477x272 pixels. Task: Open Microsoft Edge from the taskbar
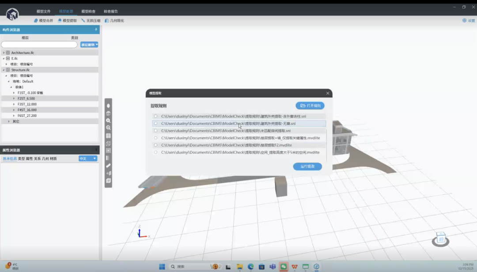pyautogui.click(x=251, y=267)
